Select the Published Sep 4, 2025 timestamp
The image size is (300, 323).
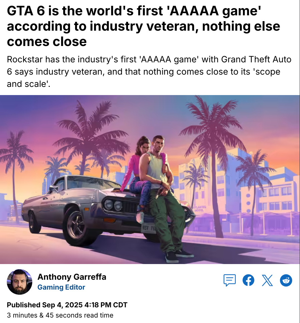point(67,305)
